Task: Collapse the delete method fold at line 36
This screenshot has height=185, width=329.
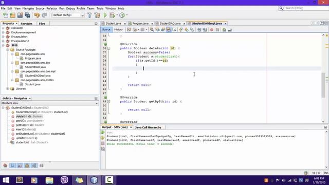Action: (108, 48)
